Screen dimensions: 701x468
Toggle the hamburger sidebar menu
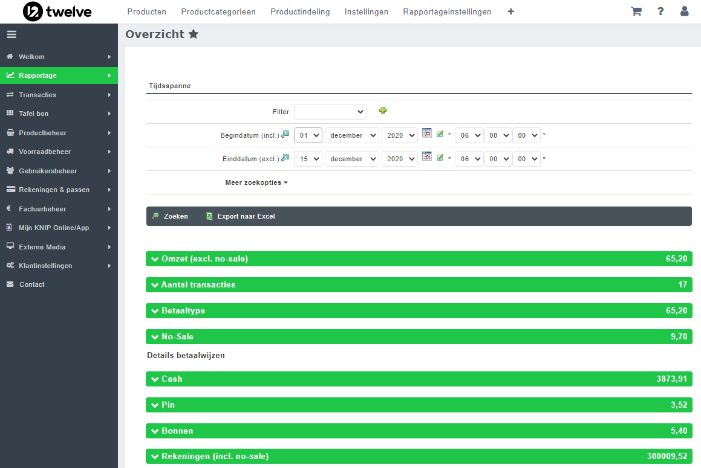(11, 34)
